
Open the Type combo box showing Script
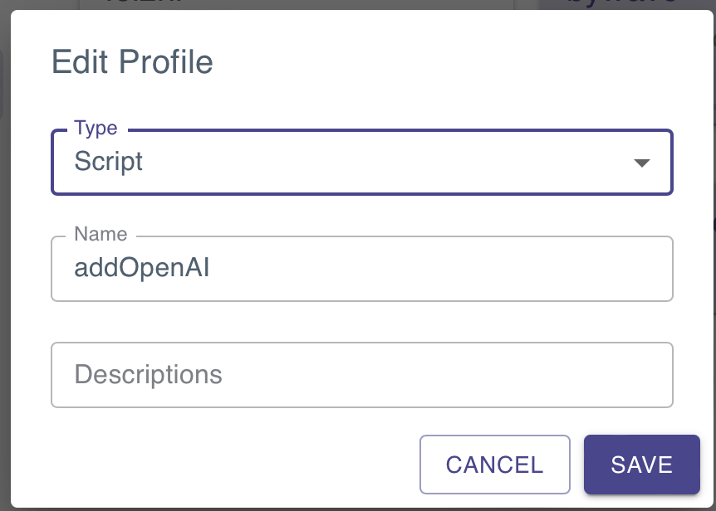(361, 163)
